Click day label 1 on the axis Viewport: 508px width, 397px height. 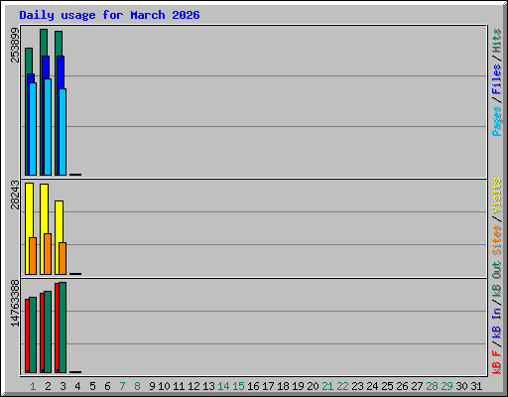tap(33, 386)
